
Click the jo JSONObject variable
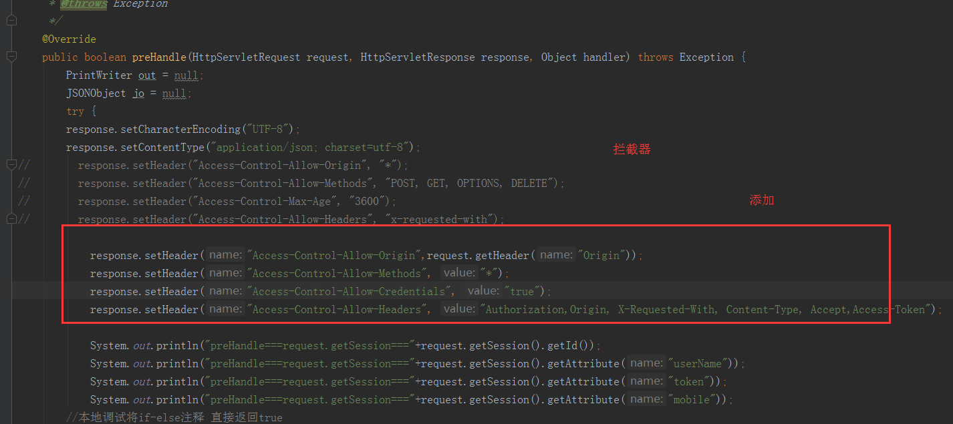138,93
